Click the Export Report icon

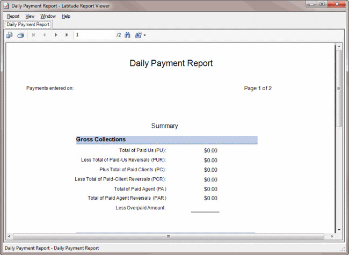(x=9, y=35)
